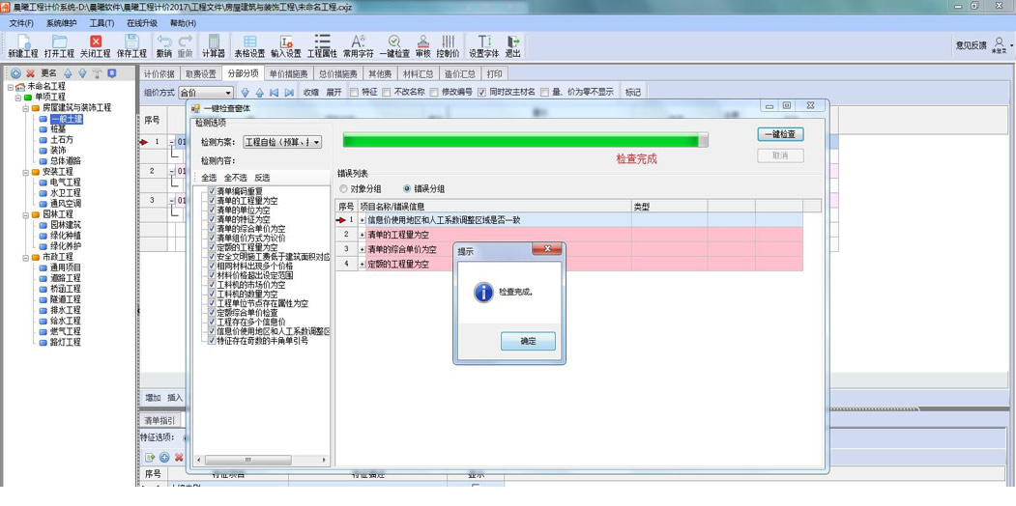
Task: Uncheck the 同时改主材名 checkbox
Action: [x=481, y=92]
